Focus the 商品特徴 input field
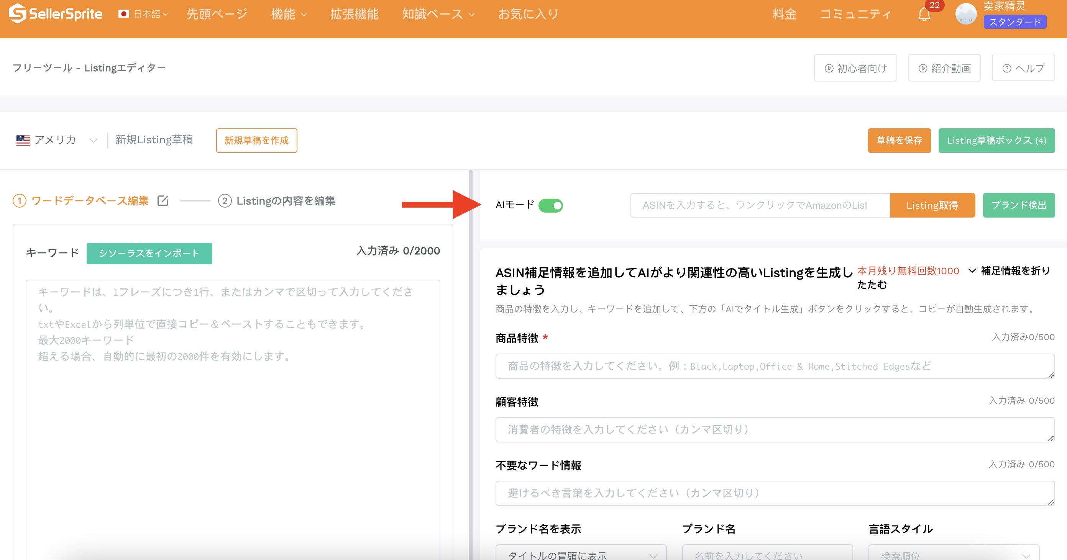Viewport: 1067px width, 560px height. (x=775, y=366)
